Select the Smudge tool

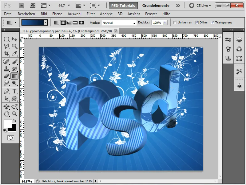(x=6, y=83)
